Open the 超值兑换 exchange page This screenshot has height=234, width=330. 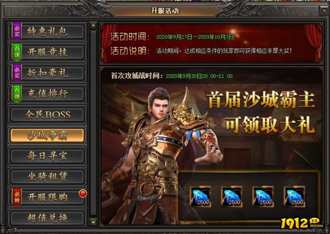(47, 218)
